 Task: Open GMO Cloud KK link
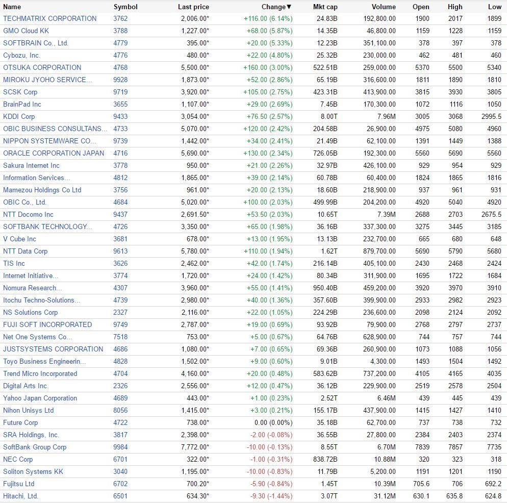tap(26, 31)
